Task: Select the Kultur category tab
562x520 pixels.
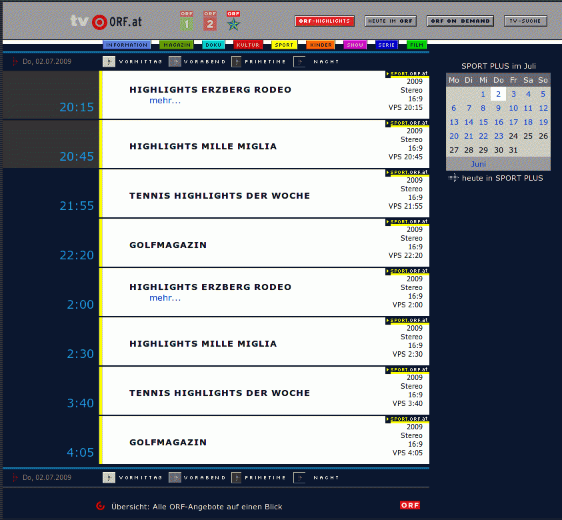Action: [x=248, y=45]
